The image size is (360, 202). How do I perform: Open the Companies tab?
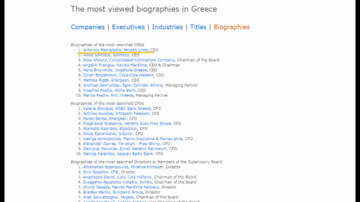[x=88, y=27]
